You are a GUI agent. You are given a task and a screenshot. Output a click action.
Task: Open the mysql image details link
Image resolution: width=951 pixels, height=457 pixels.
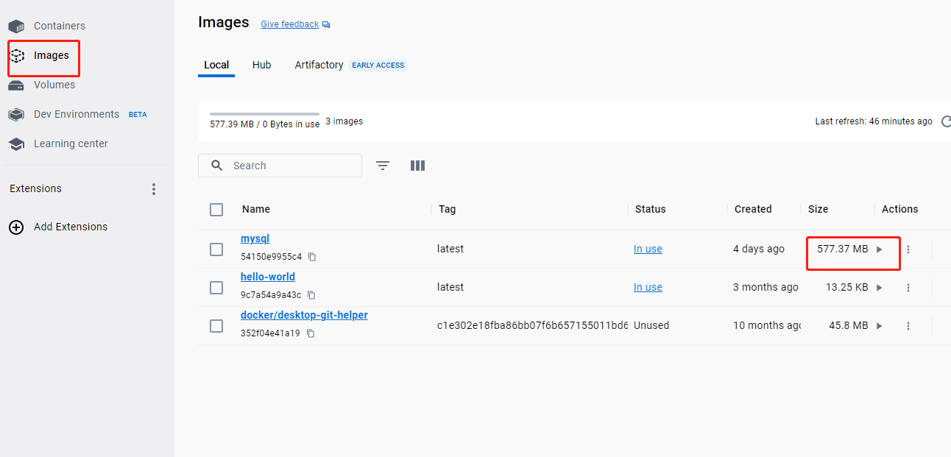[255, 239]
